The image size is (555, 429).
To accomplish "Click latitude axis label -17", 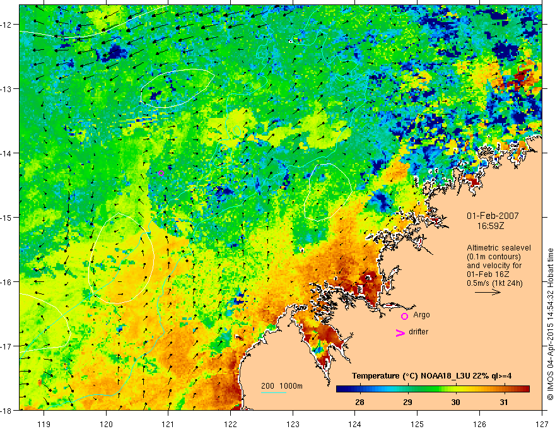I will (x=7, y=346).
